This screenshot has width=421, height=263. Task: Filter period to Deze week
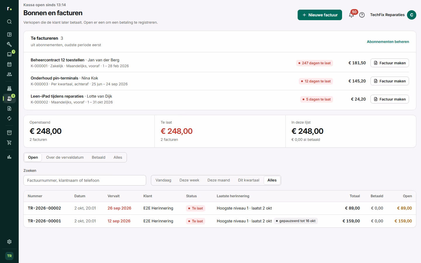(189, 180)
